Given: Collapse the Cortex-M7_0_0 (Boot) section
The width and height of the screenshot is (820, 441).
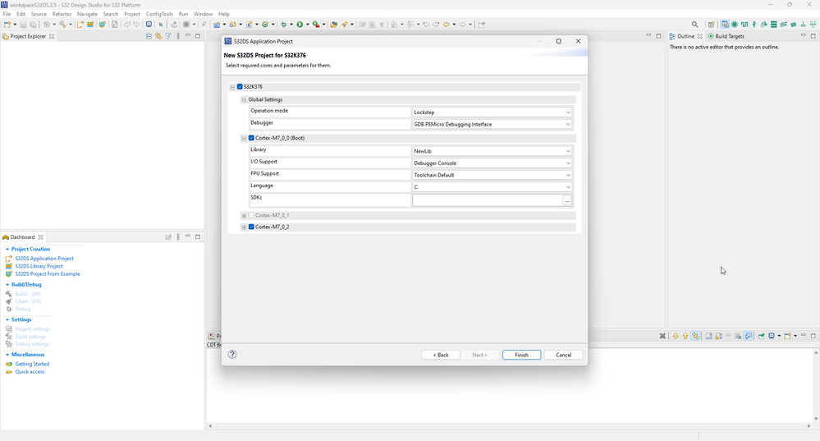Looking at the screenshot, I should pyautogui.click(x=244, y=139).
